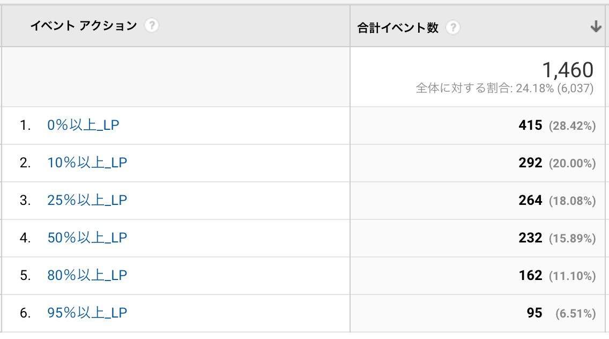Select the 292 event count cell
Viewport: 609px width, 339px height.
530,163
